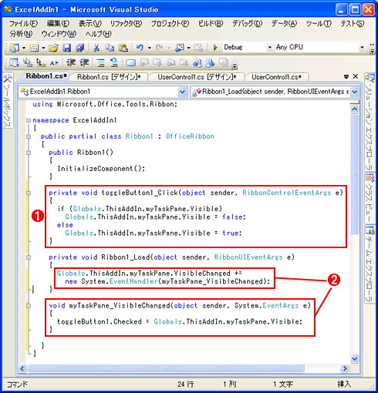Open the active files list arrow in tab row
The height and width of the screenshot is (393, 378).
coord(346,76)
